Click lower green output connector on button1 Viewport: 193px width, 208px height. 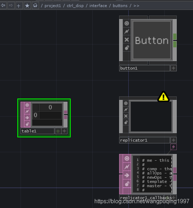[175, 44]
